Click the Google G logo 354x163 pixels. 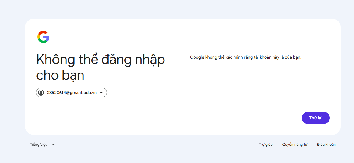coord(43,37)
